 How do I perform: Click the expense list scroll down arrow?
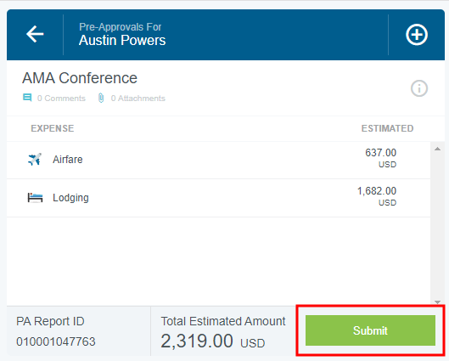click(x=437, y=302)
